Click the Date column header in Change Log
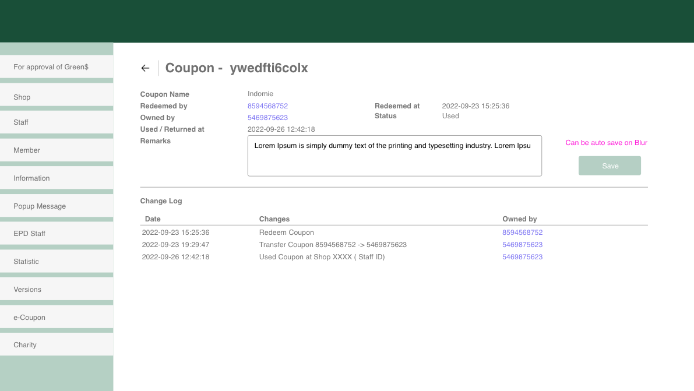694x391 pixels. 153,219
